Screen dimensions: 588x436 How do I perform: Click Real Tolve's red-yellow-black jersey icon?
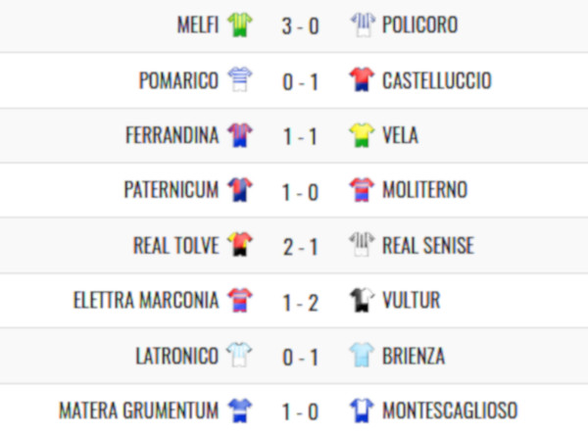pos(240,244)
